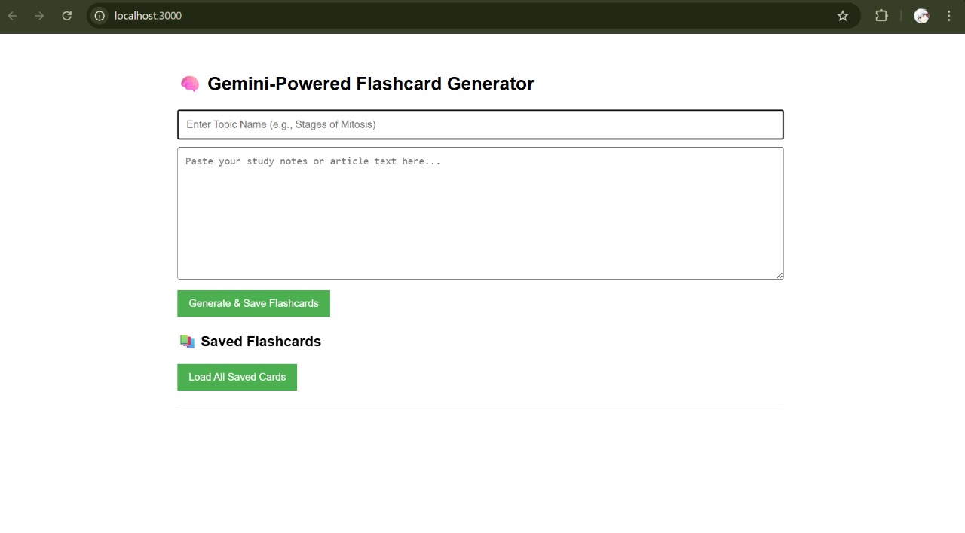The width and height of the screenshot is (965, 533).
Task: Reload the localhost page
Action: (67, 16)
